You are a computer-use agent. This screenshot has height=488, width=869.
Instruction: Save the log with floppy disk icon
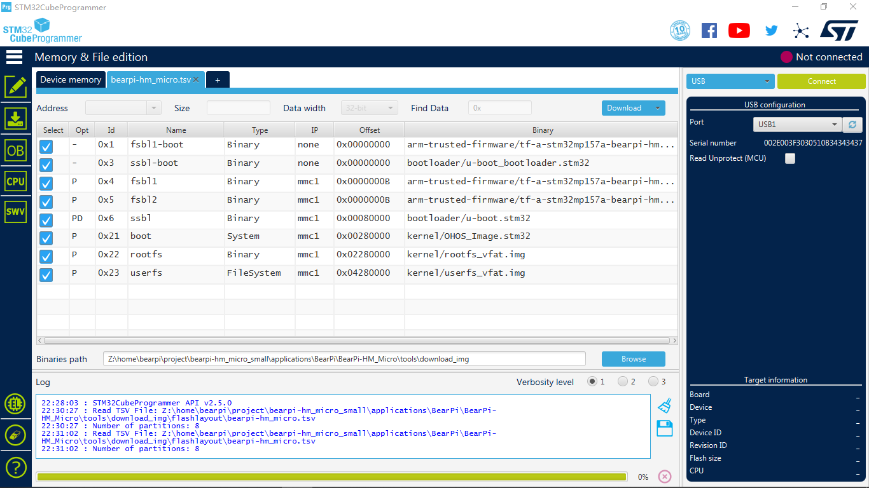point(665,428)
